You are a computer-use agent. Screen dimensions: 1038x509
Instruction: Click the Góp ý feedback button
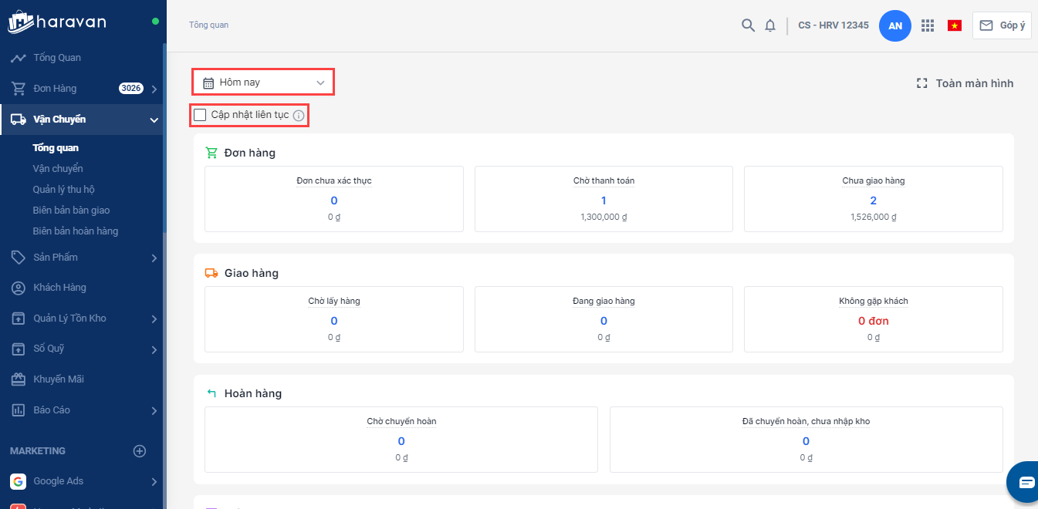point(1002,25)
